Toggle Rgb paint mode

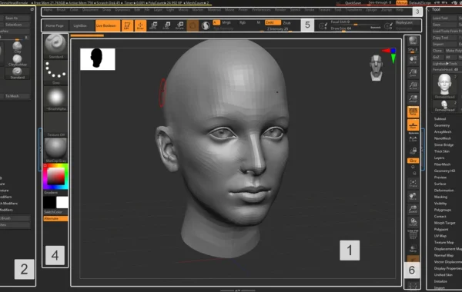[x=243, y=22]
